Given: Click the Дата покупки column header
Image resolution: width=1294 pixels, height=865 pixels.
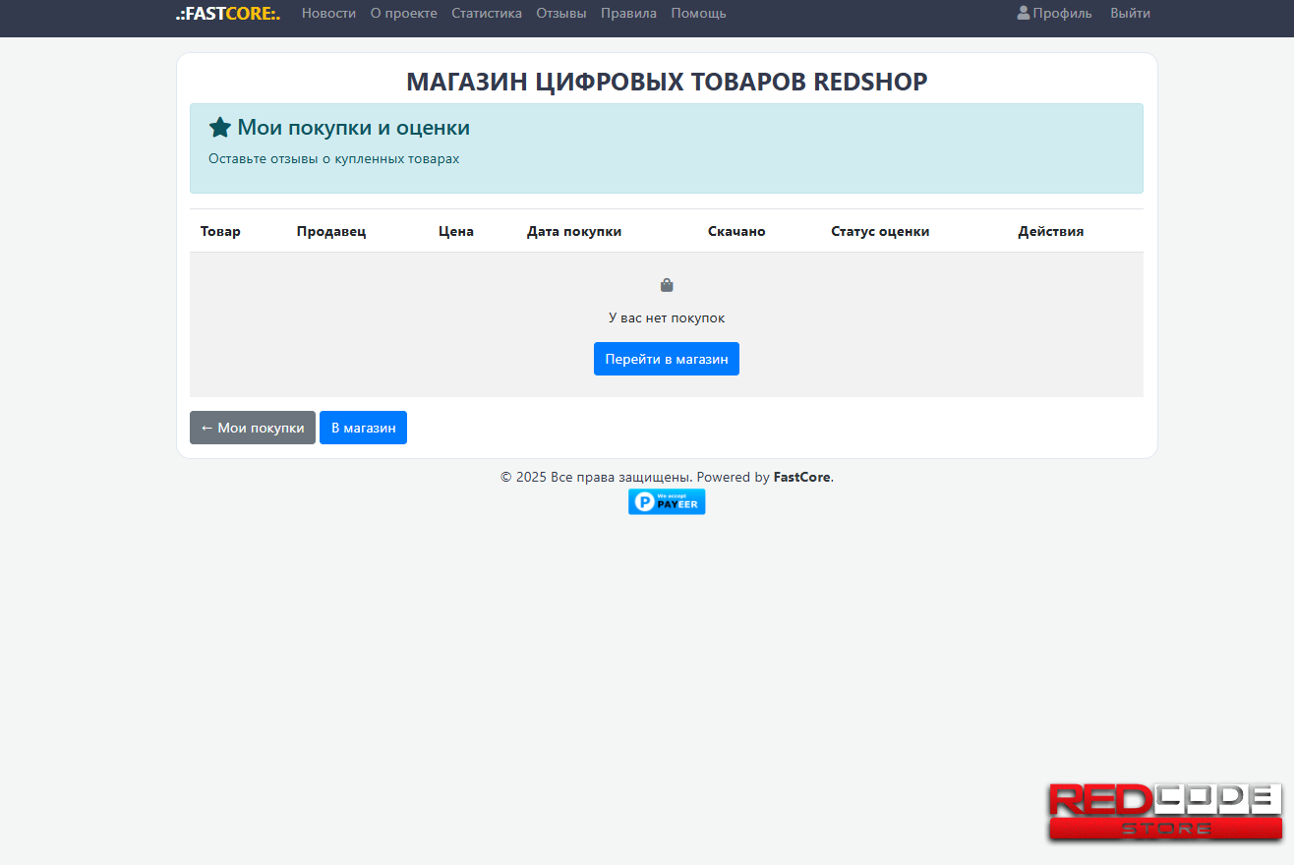Looking at the screenshot, I should tap(574, 231).
